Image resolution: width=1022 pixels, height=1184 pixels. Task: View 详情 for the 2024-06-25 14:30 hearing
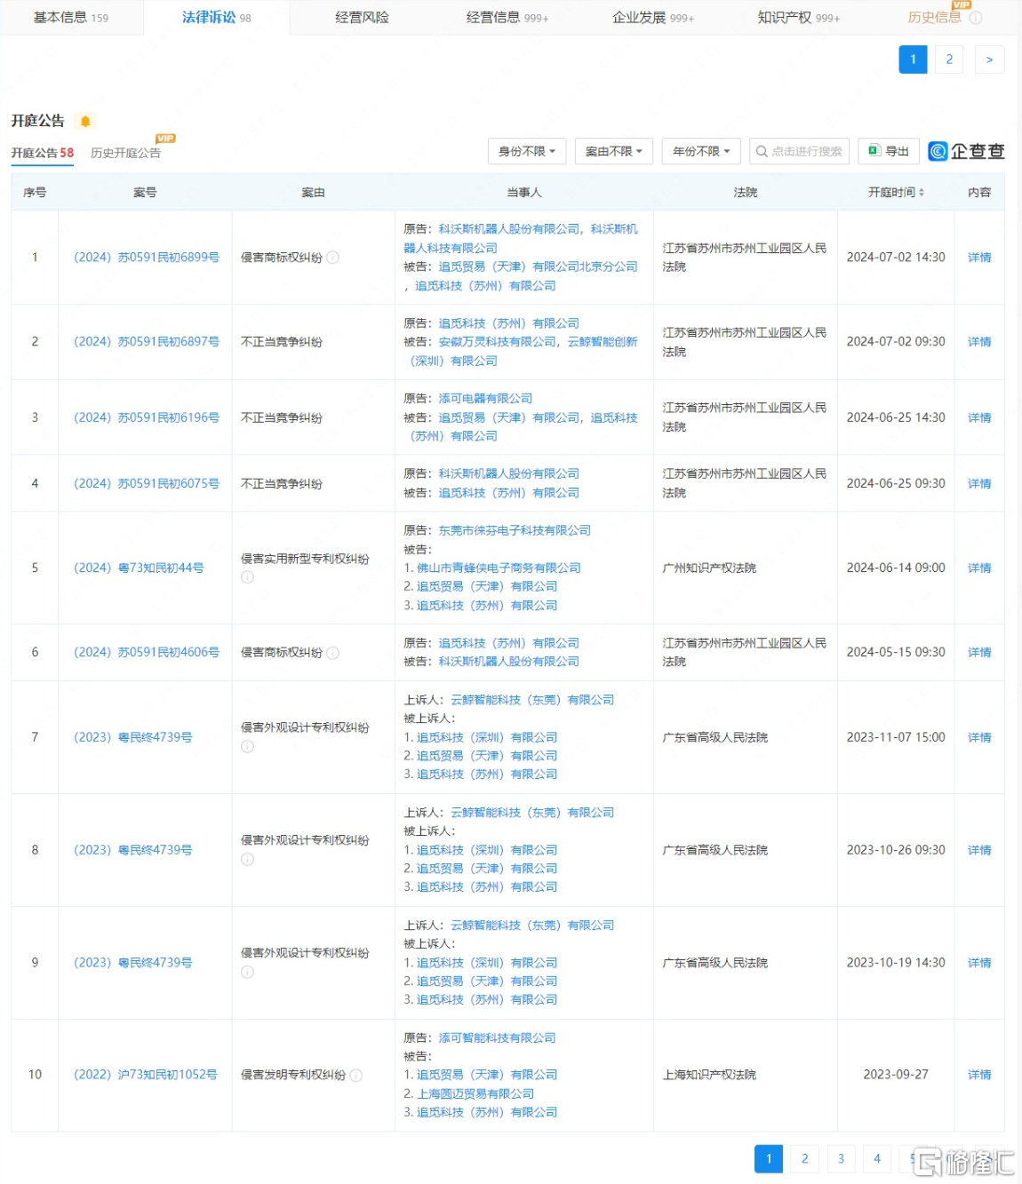(x=979, y=417)
